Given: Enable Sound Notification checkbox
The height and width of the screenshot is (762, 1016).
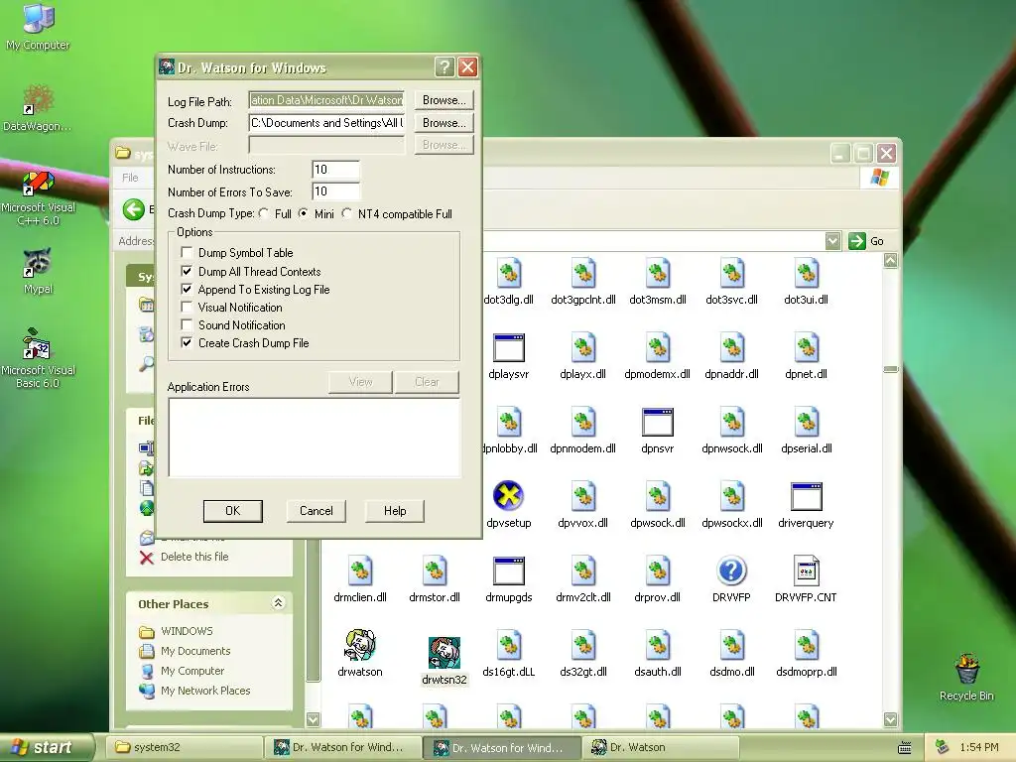Looking at the screenshot, I should [187, 324].
